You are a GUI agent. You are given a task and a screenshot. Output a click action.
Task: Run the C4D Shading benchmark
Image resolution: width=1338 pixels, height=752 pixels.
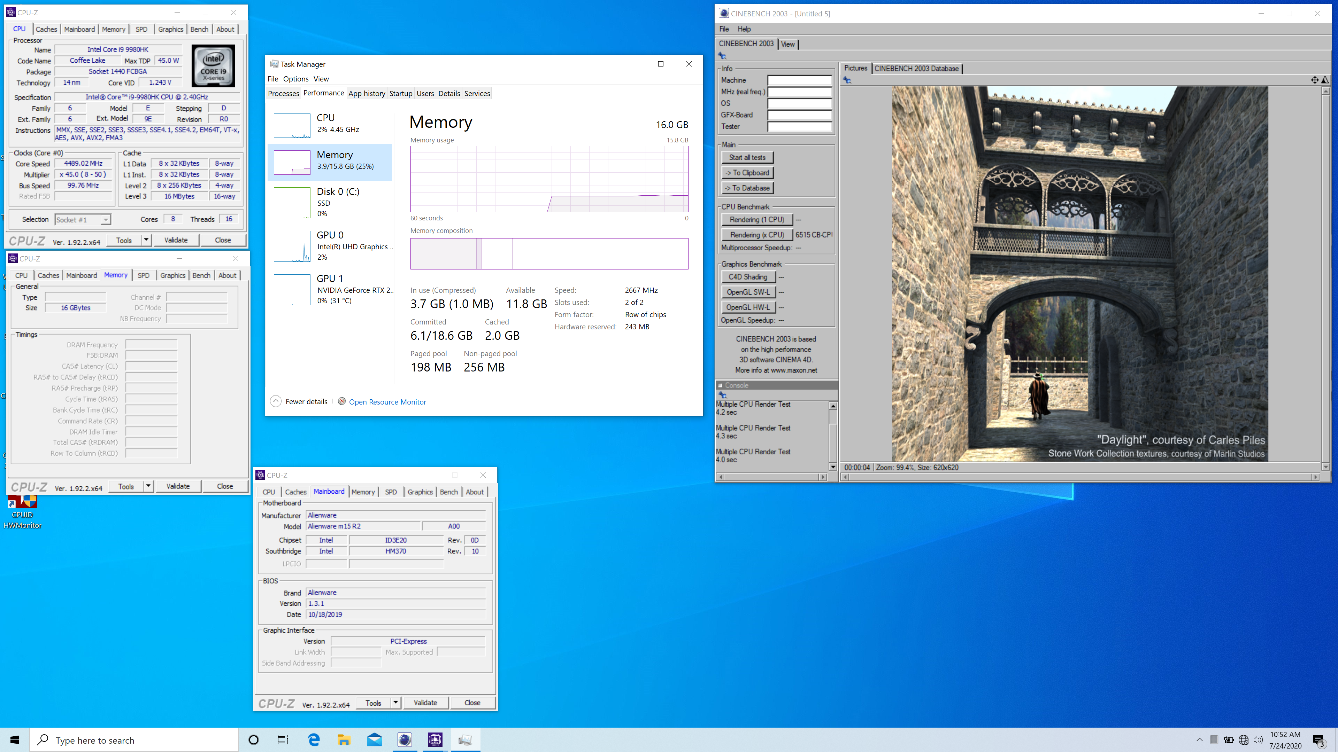[748, 277]
